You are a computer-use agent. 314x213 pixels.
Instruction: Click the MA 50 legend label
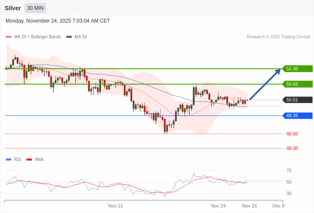point(81,37)
